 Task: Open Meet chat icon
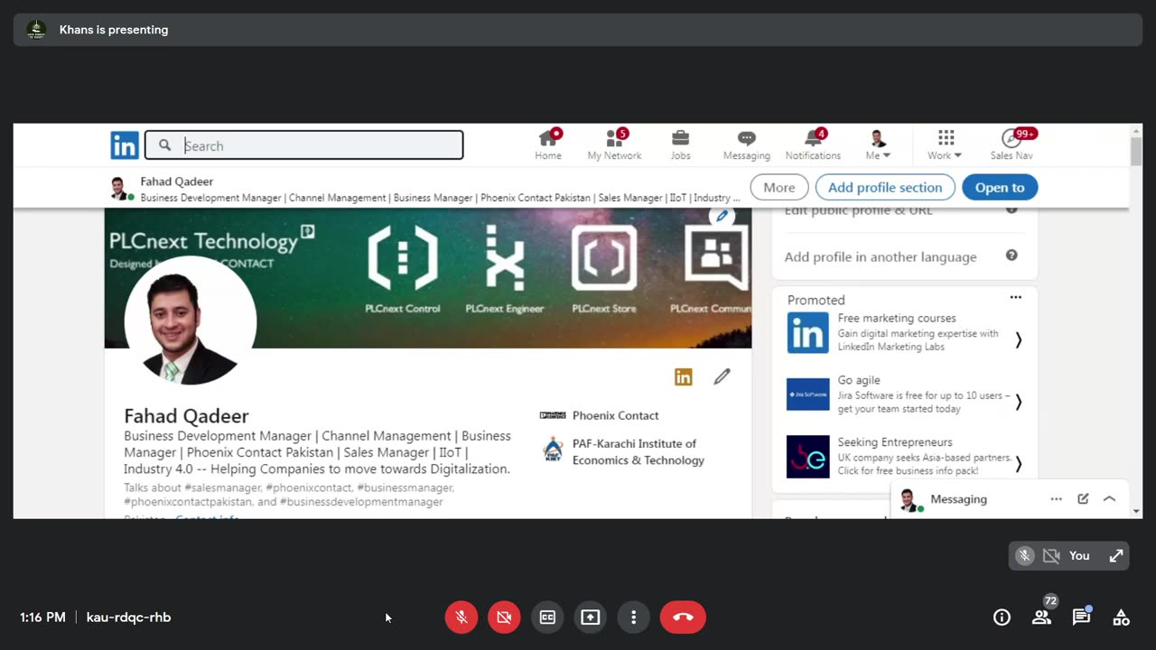(1081, 617)
